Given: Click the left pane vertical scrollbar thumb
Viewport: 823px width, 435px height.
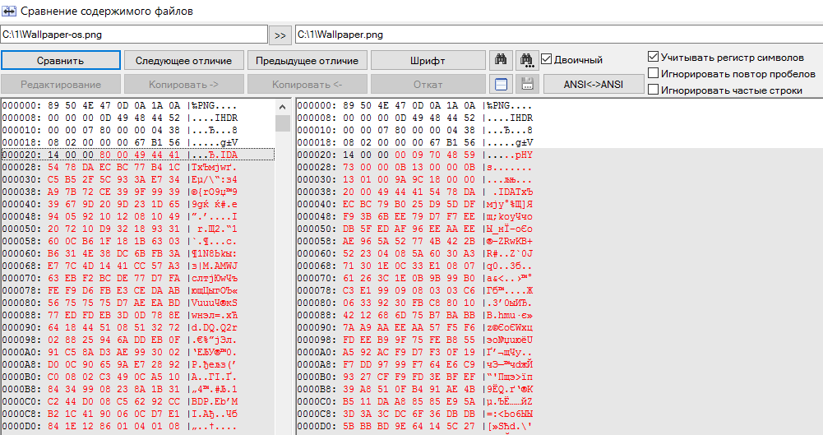Looking at the screenshot, I should click(x=282, y=123).
